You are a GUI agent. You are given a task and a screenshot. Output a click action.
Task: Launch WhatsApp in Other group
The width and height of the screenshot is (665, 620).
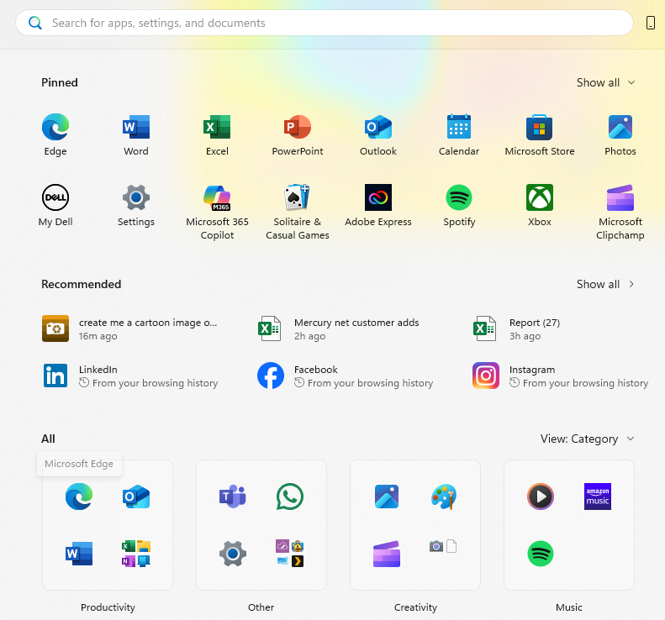pos(290,497)
